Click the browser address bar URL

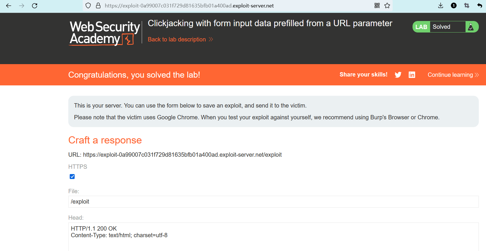[189, 6]
